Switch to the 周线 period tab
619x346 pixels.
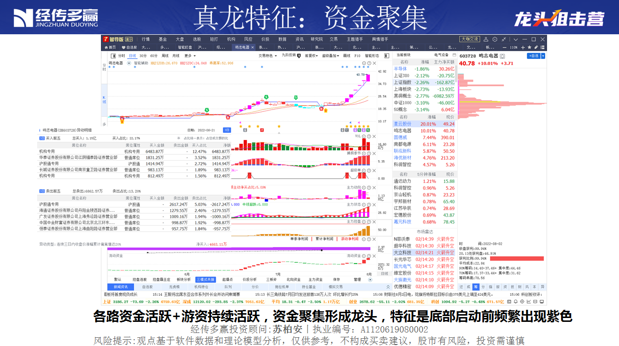coord(165,55)
